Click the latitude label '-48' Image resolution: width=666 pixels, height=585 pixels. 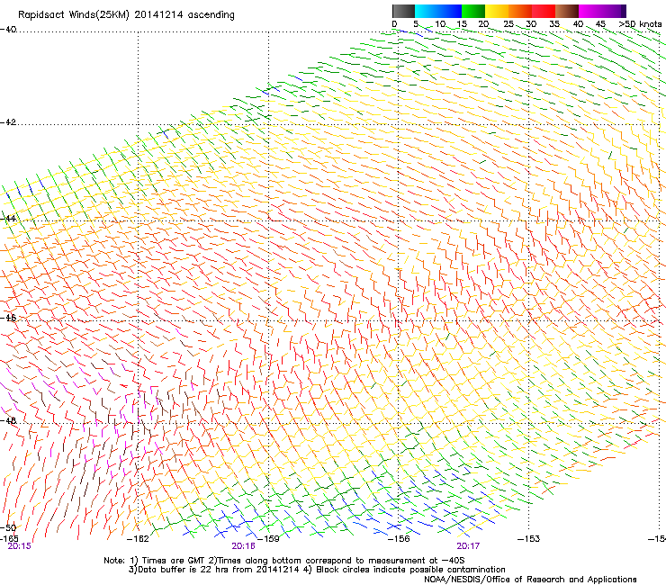(x=8, y=420)
